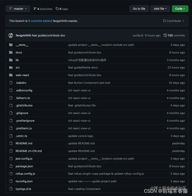The width and height of the screenshot is (192, 196).
Task: Click the web-react folder icon
Action: (11, 75)
